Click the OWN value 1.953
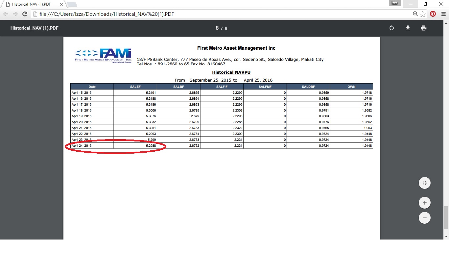 368,128
